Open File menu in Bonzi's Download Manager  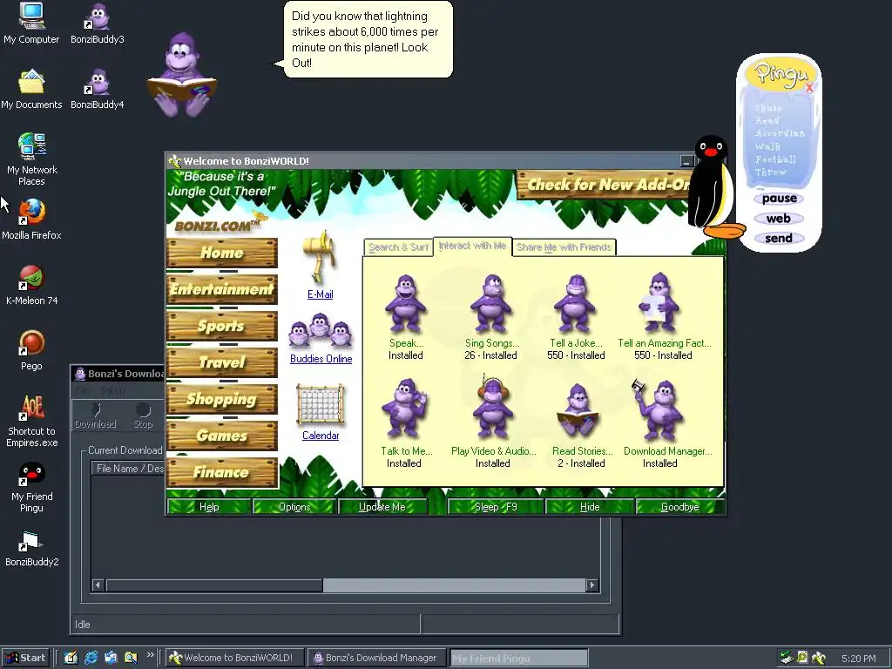(83, 391)
